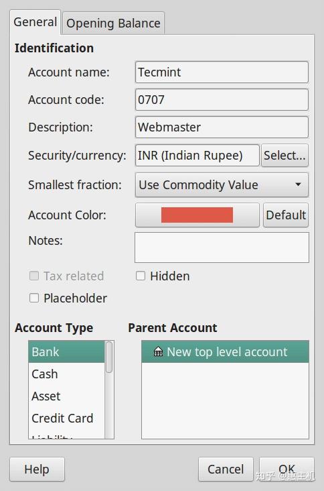Open the Smallest fraction dropdown

(x=222, y=184)
